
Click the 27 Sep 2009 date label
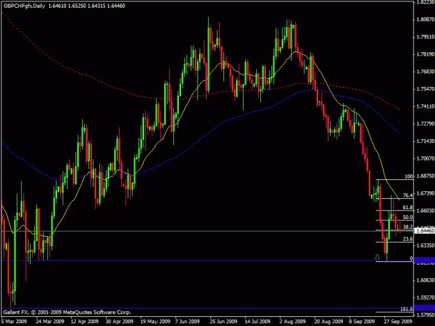(398, 321)
